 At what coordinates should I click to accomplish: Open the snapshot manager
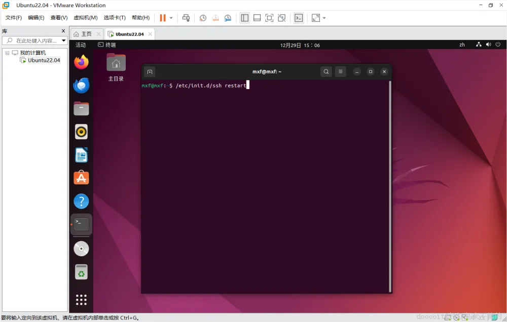228,18
